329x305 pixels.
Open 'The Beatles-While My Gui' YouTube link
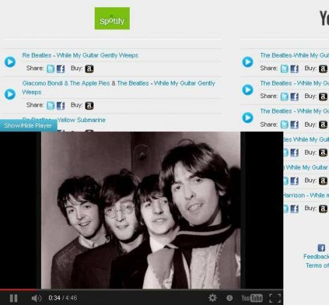295,55
